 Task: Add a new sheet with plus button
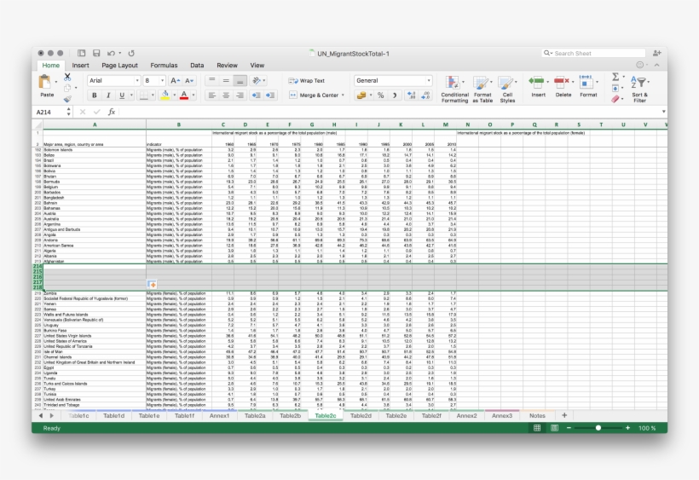point(563,415)
